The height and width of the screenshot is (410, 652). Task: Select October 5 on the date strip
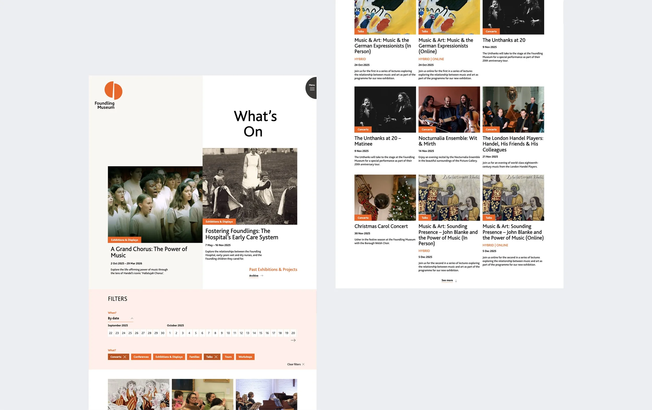(196, 333)
